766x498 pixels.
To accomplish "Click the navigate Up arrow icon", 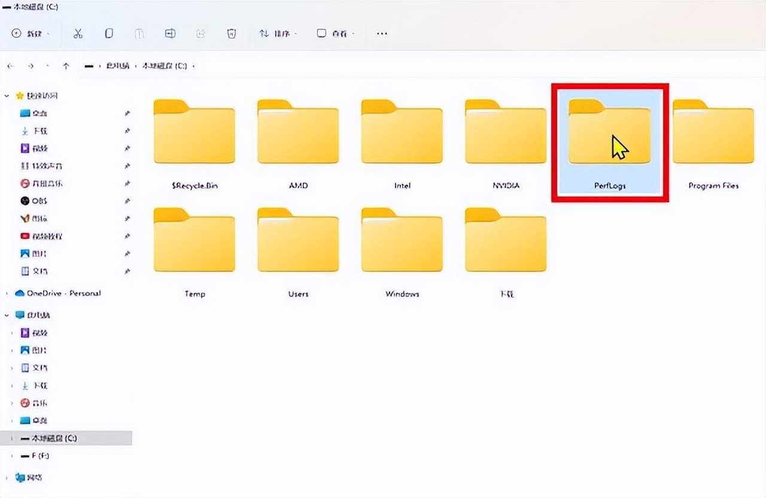I will point(66,66).
